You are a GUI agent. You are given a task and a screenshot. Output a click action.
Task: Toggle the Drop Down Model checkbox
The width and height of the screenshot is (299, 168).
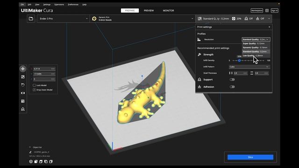[x=34, y=90]
